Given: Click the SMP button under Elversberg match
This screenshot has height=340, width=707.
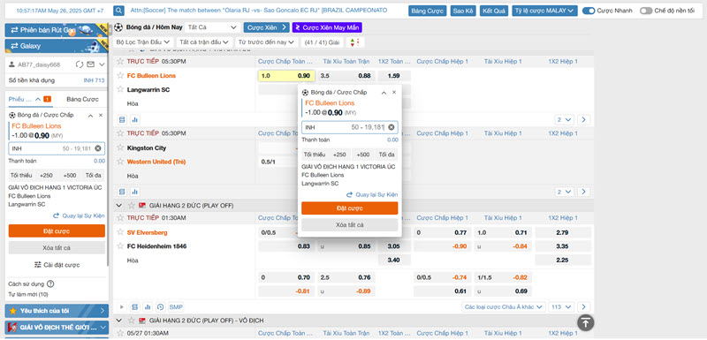Looking at the screenshot, I should 176,306.
